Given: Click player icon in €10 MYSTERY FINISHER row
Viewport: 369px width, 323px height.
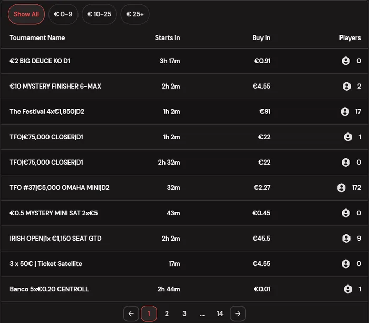Looking at the screenshot, I should click(347, 86).
